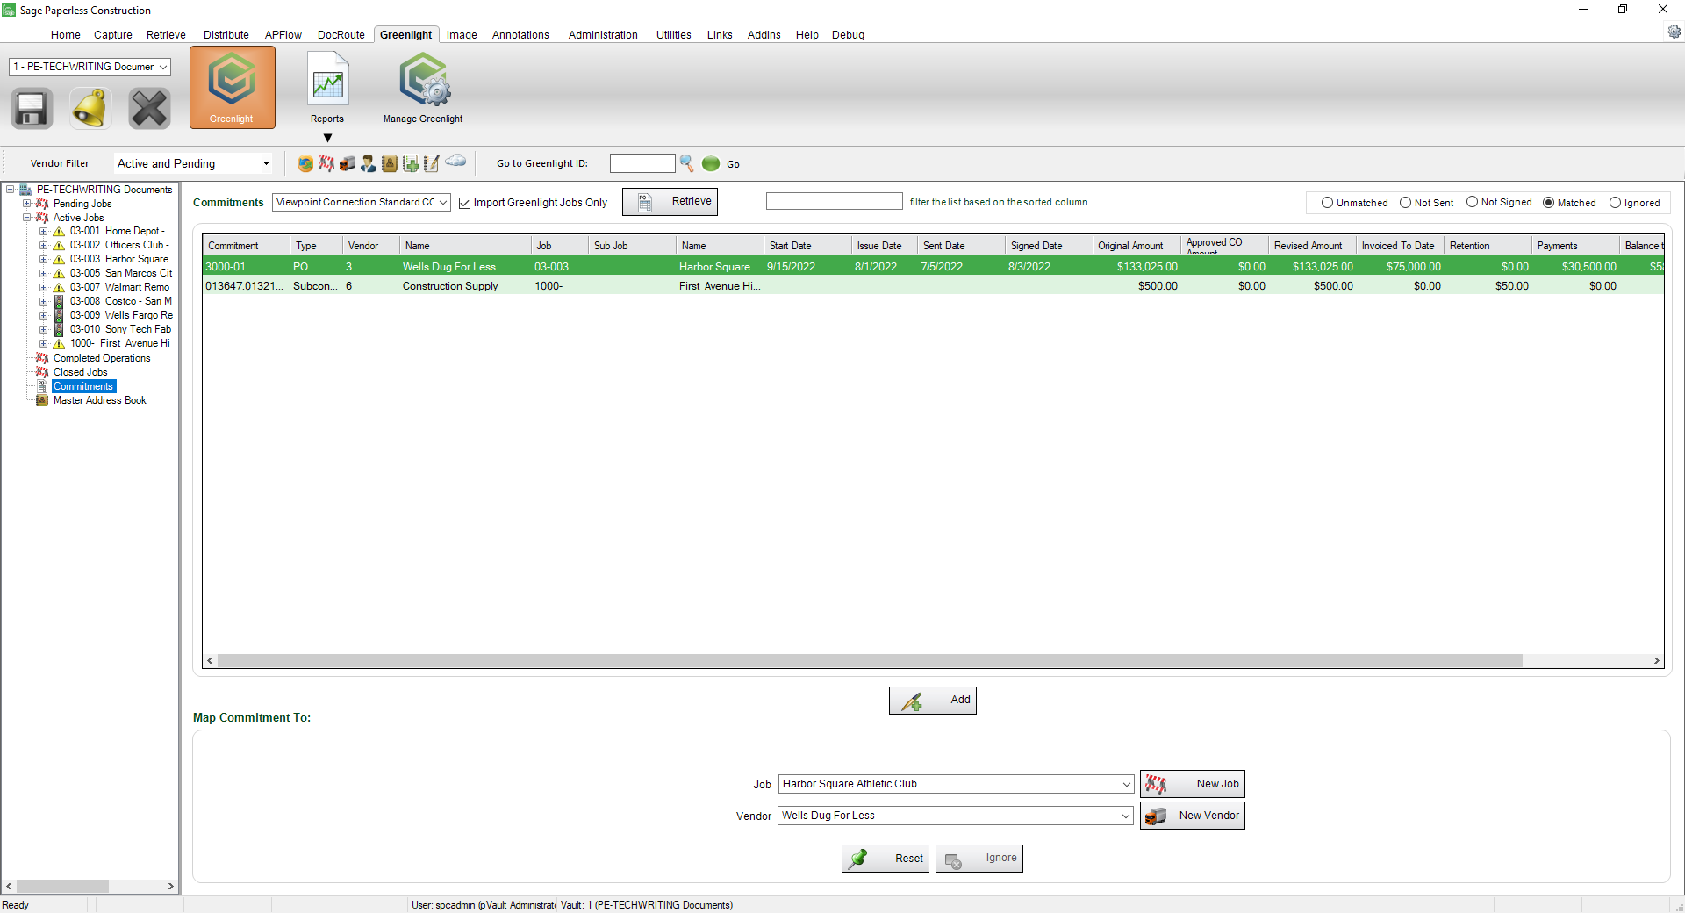This screenshot has height=913, width=1685.
Task: Click the sorted column filter text field
Action: pos(834,202)
